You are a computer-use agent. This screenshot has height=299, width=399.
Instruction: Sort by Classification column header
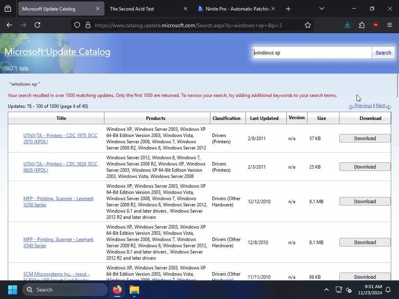[226, 118]
